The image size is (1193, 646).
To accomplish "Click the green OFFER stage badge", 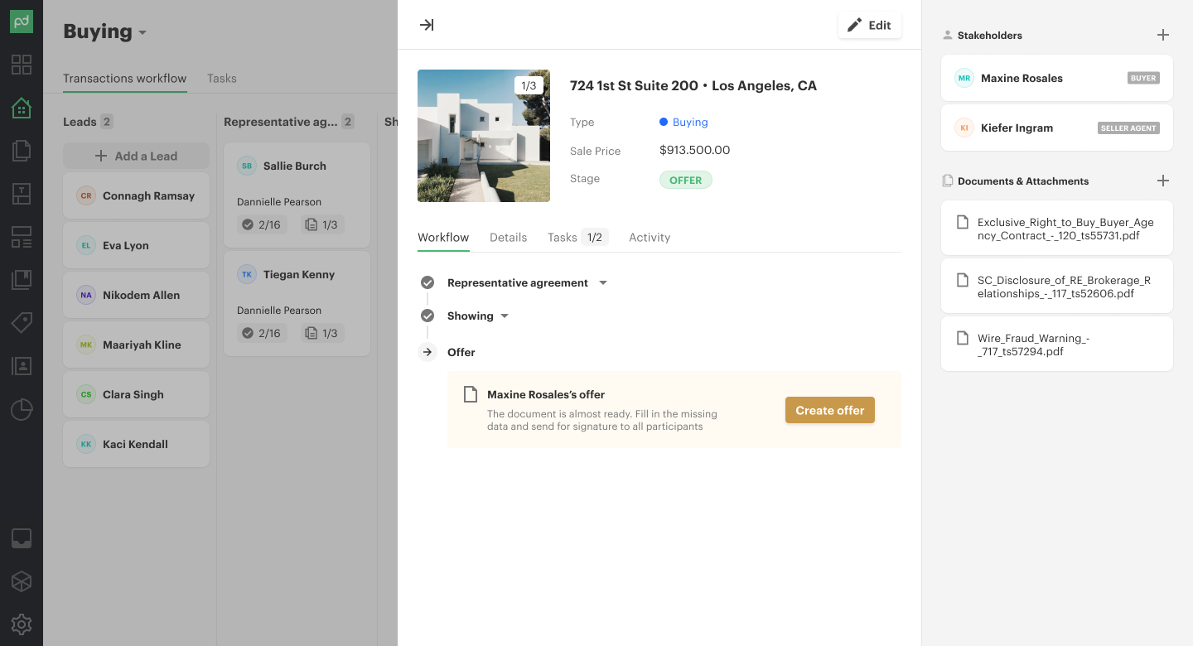I will point(685,180).
